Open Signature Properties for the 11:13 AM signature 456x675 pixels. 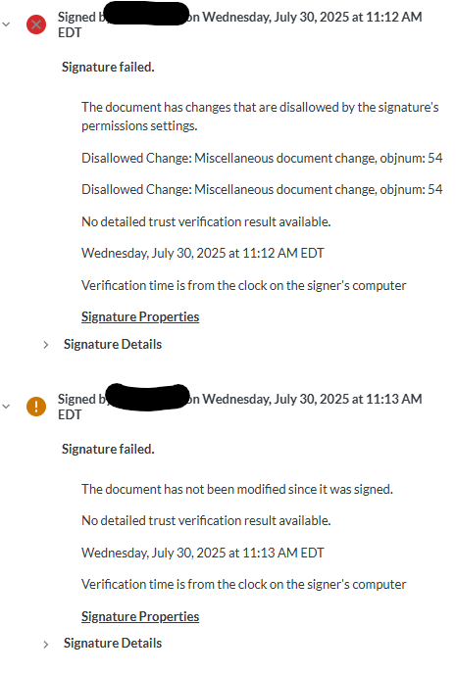[140, 616]
